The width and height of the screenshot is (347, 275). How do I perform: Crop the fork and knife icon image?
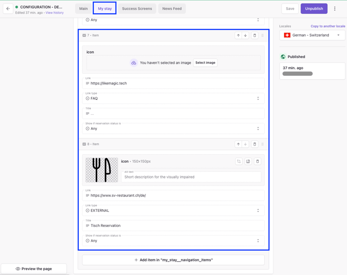point(239,161)
